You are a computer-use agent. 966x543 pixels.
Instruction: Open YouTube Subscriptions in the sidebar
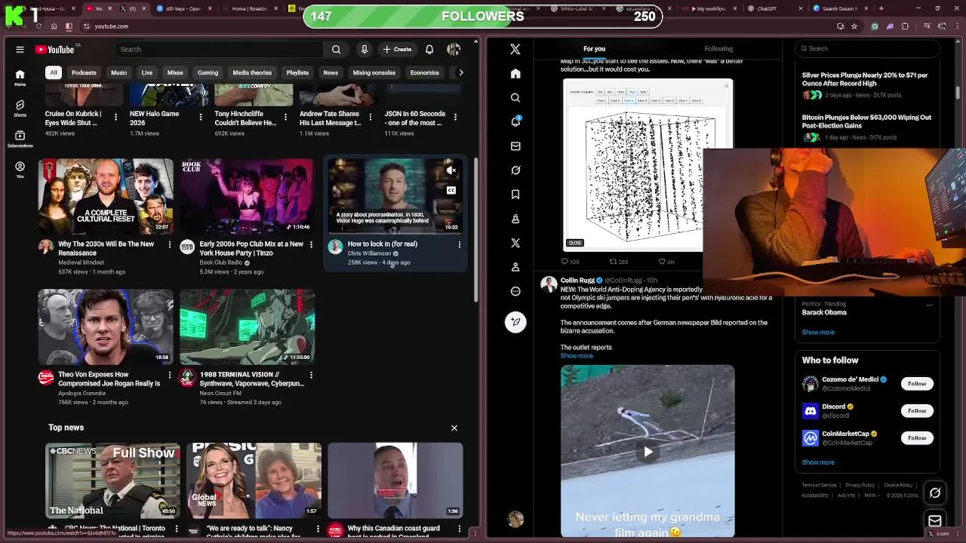coord(20,139)
